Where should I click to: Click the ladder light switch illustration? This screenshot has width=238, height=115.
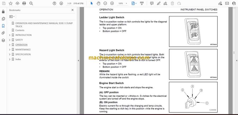tap(193, 31)
